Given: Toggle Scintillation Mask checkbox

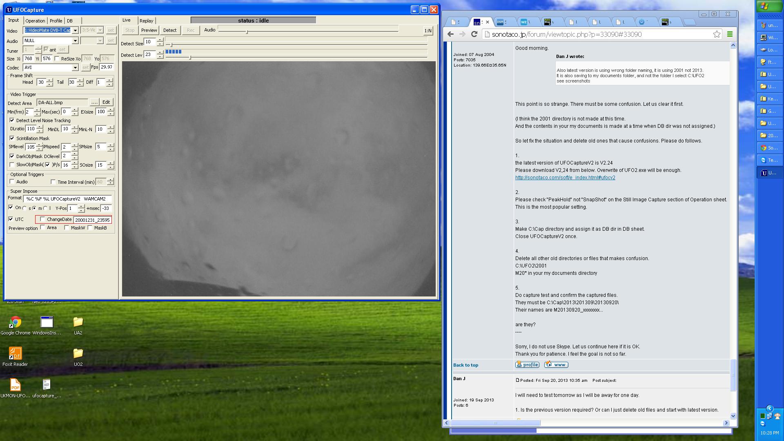Looking at the screenshot, I should tap(12, 138).
